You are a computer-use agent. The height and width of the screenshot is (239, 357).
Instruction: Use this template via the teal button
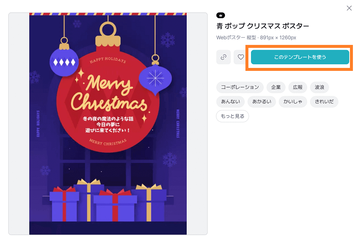300,57
